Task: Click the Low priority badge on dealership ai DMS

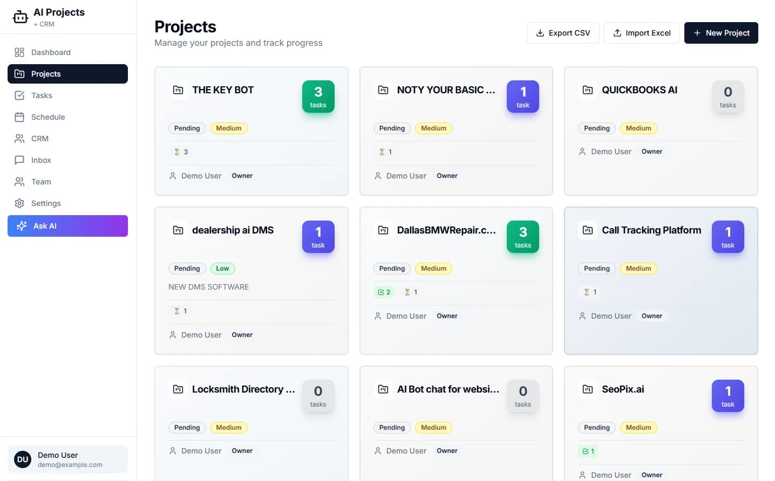Action: tap(222, 268)
